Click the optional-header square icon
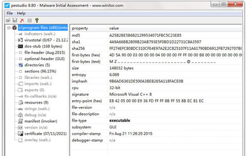247x156 pixels. coord(20,59)
